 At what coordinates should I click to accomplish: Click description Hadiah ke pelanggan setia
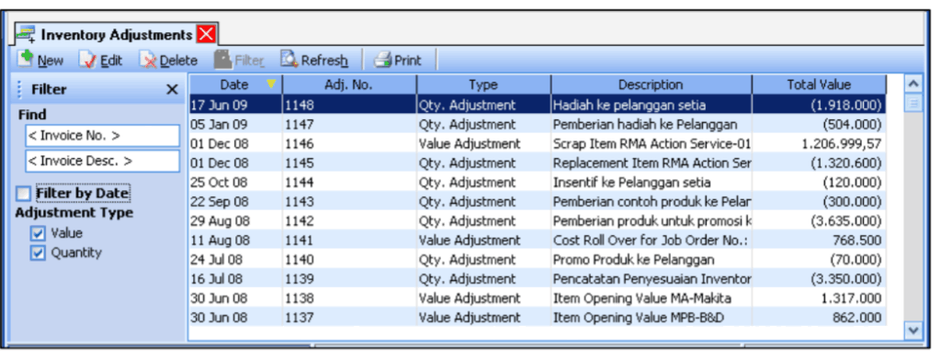(x=629, y=105)
